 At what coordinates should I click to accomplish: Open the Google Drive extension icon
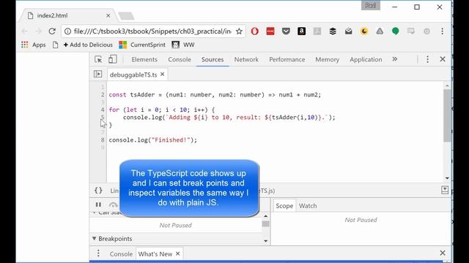[x=380, y=31]
